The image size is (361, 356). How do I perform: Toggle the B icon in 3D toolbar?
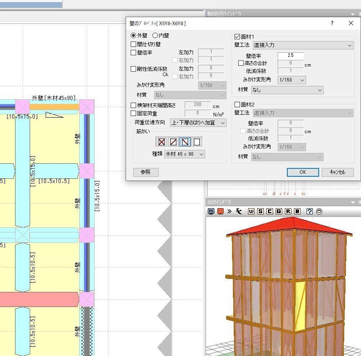coord(297,211)
